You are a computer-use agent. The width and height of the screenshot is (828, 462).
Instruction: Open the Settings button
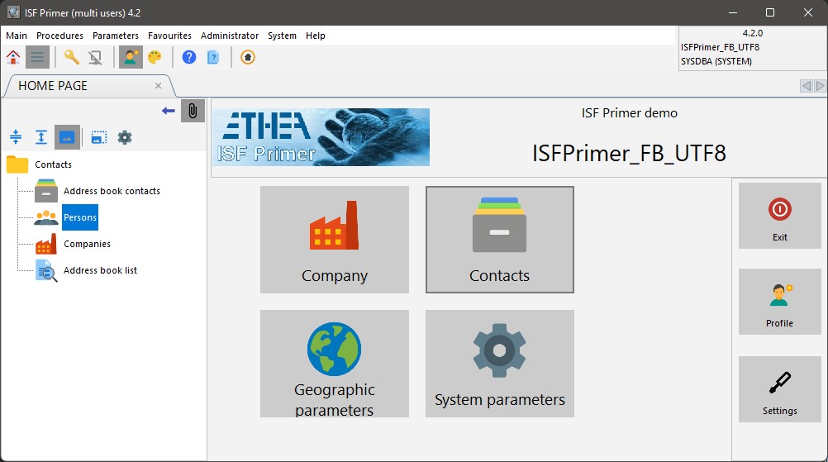point(779,389)
